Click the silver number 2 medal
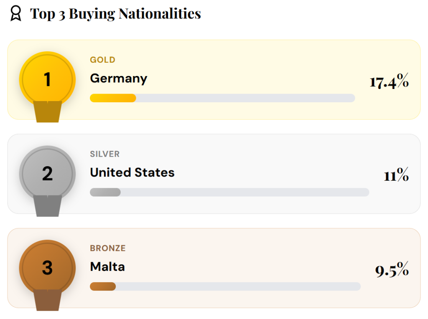The width and height of the screenshot is (428, 319). 47,173
